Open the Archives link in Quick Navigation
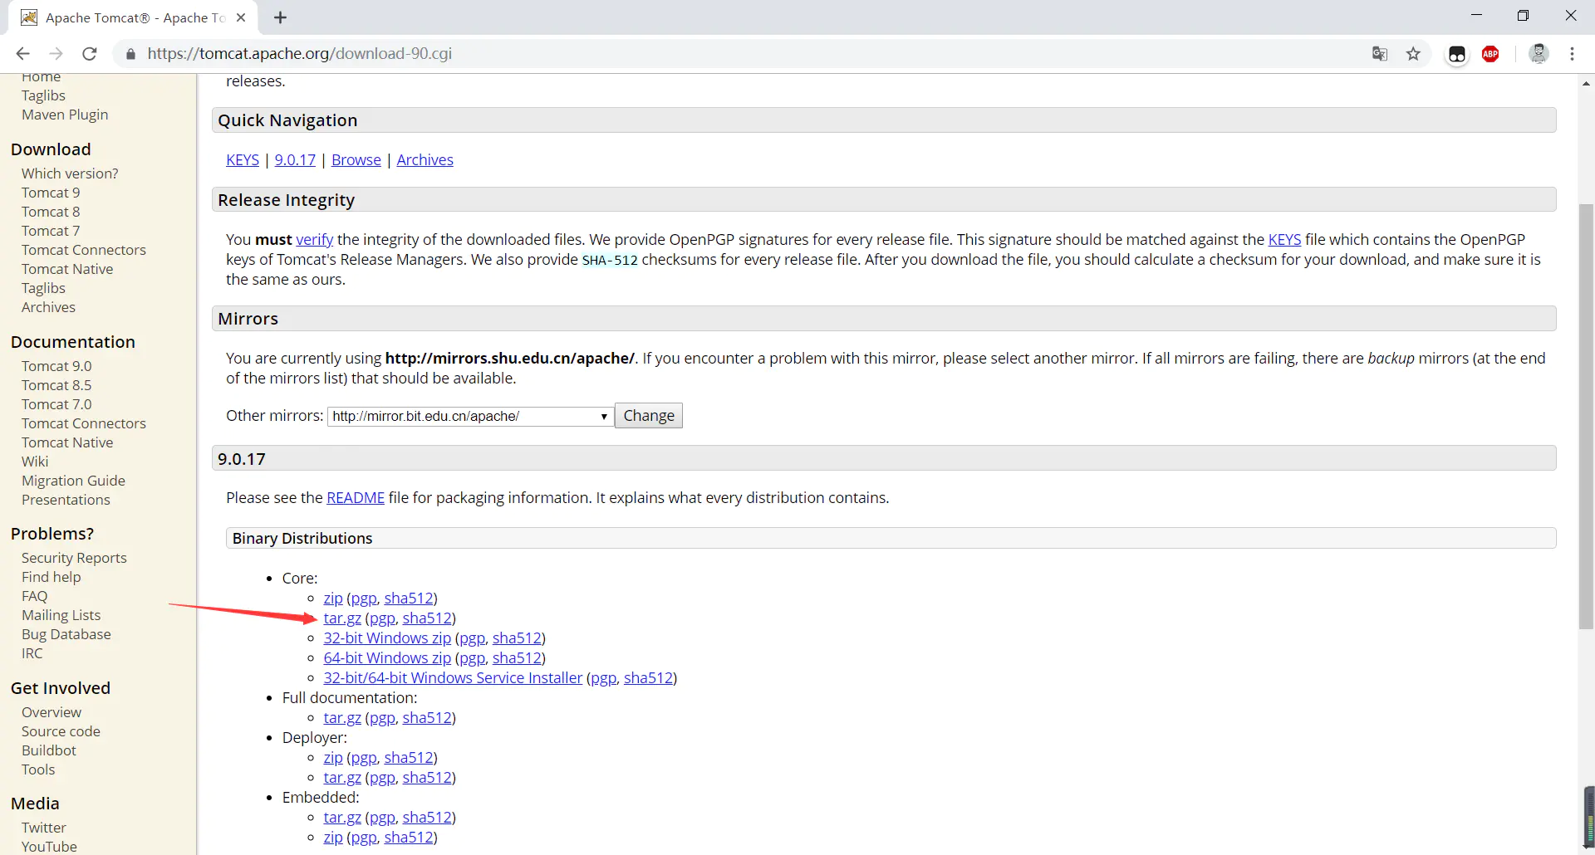The width and height of the screenshot is (1595, 855). (425, 160)
